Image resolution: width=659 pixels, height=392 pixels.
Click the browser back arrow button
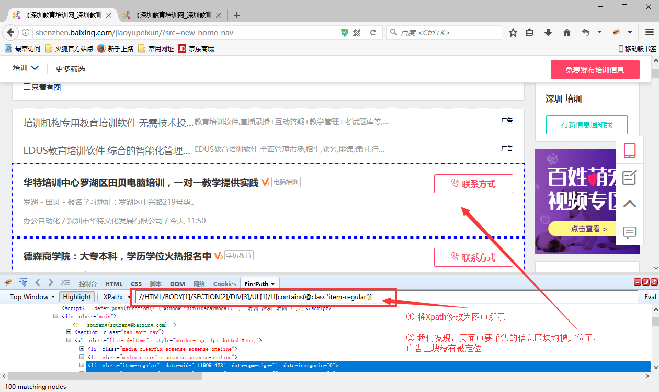pos(9,32)
